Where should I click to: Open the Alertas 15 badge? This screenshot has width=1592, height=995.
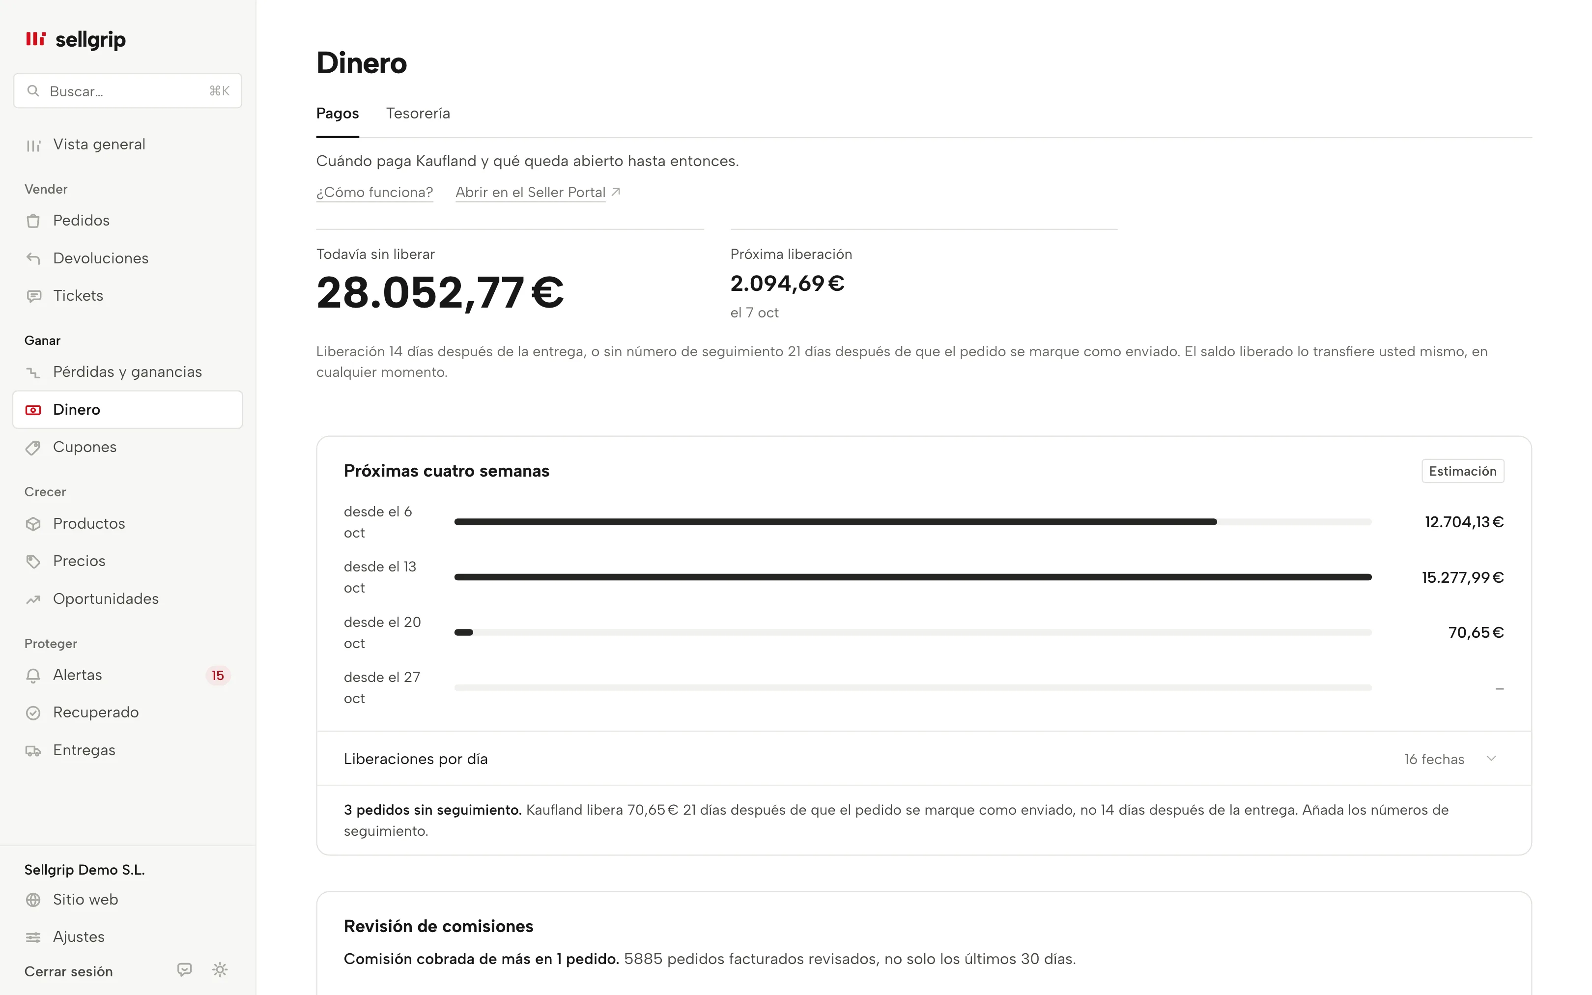tap(218, 676)
